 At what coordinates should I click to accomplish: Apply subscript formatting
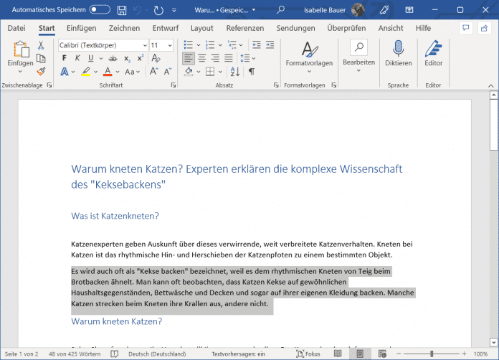tap(127, 59)
